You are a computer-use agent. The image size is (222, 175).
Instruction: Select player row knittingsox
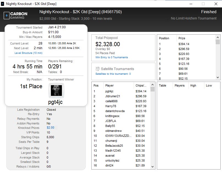tap(121, 116)
